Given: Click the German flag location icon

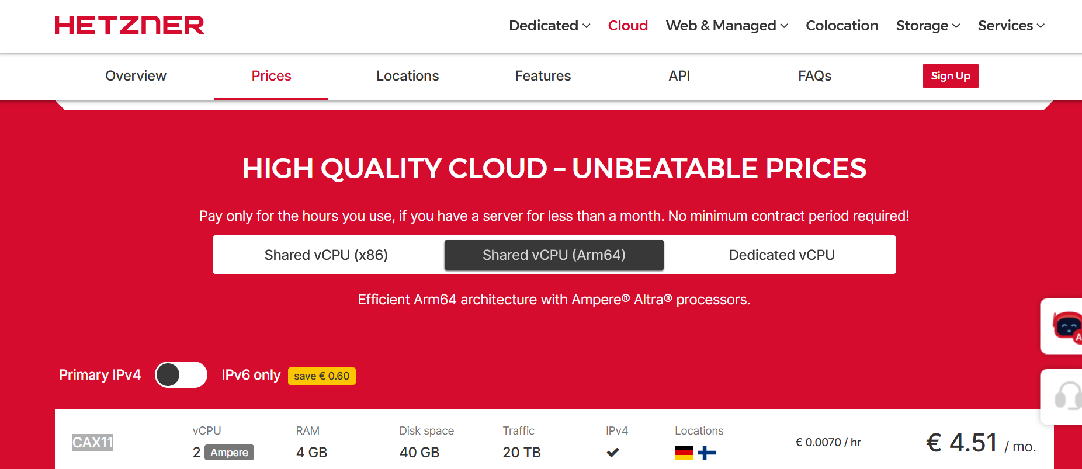Looking at the screenshot, I should [x=684, y=453].
